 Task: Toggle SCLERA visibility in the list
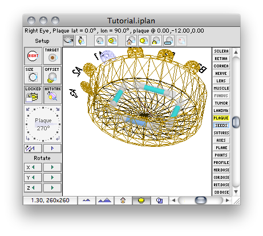pos(221,51)
